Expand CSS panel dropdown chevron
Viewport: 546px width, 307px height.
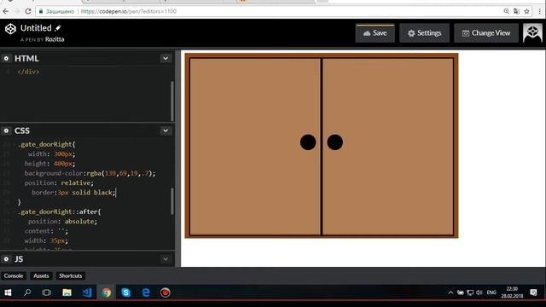click(166, 130)
